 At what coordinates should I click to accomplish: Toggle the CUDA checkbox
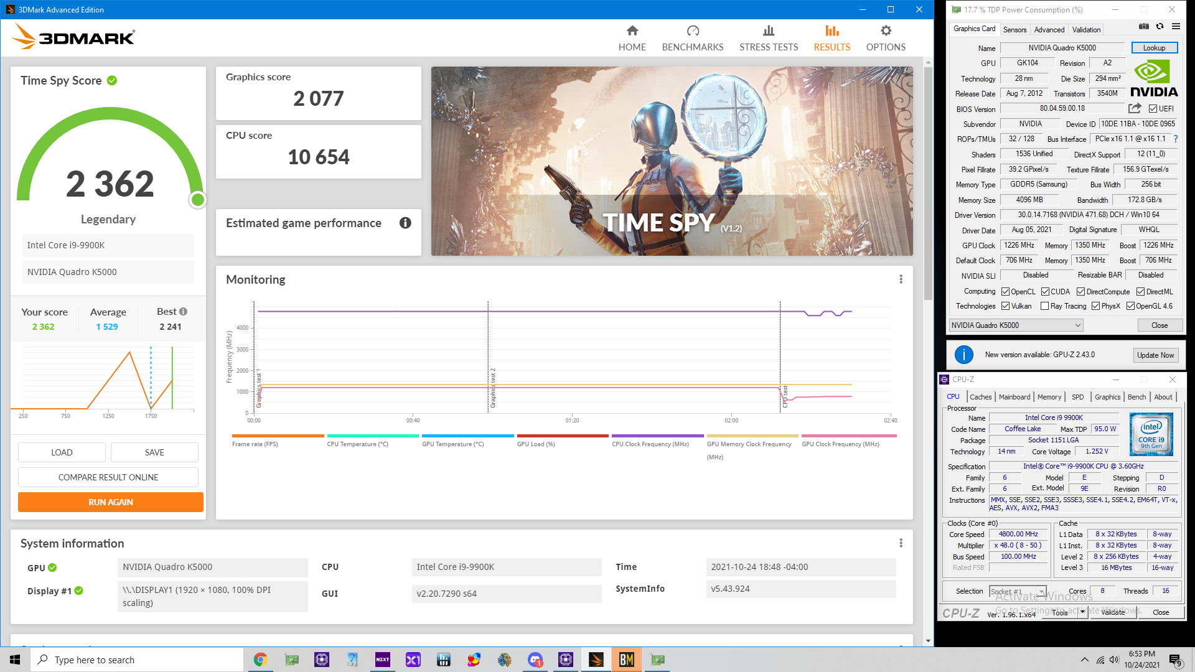point(1045,291)
